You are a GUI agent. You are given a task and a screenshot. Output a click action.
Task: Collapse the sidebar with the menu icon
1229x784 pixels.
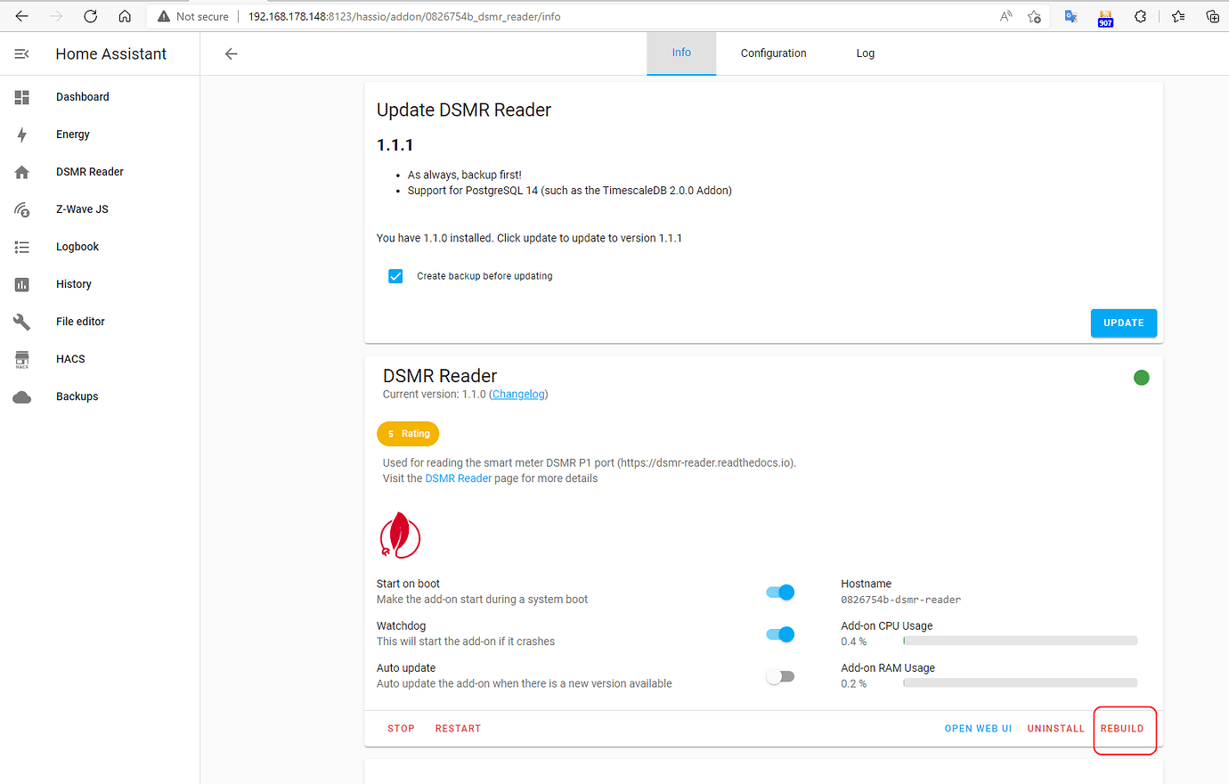point(21,53)
